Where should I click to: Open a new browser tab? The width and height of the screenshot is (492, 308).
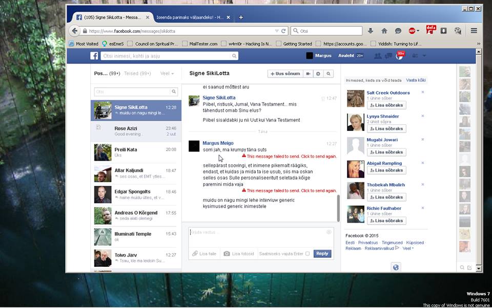pyautogui.click(x=241, y=17)
